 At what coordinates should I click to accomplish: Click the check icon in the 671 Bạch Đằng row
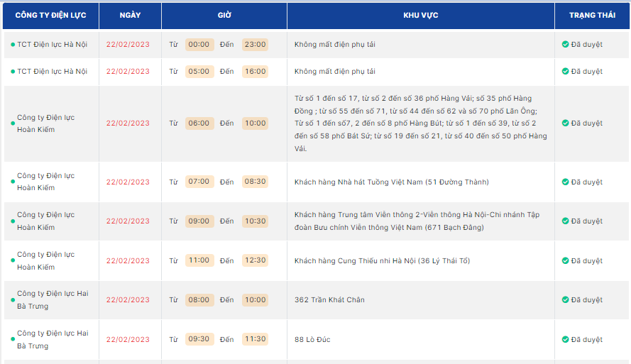[x=565, y=221]
